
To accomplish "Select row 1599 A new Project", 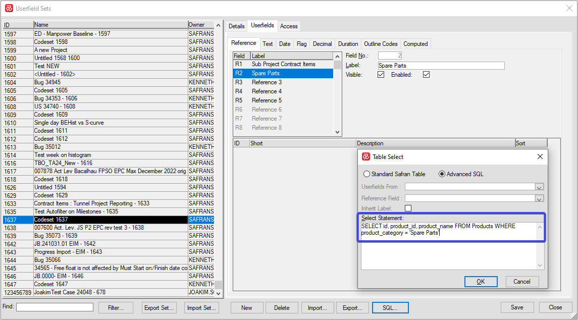I will [x=109, y=50].
